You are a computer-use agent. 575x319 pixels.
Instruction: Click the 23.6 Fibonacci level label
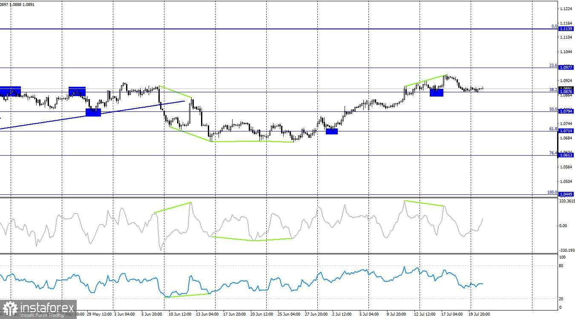553,66
